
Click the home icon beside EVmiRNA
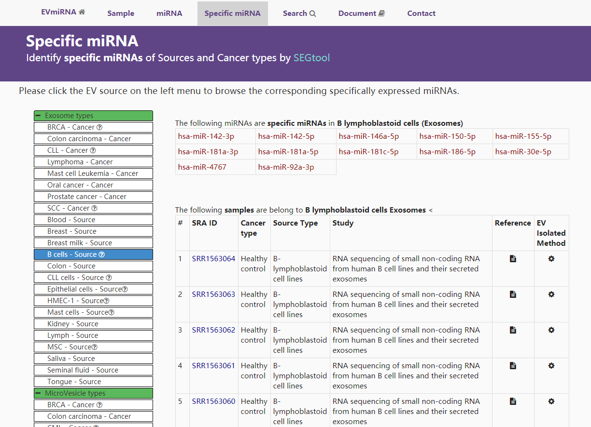click(82, 12)
